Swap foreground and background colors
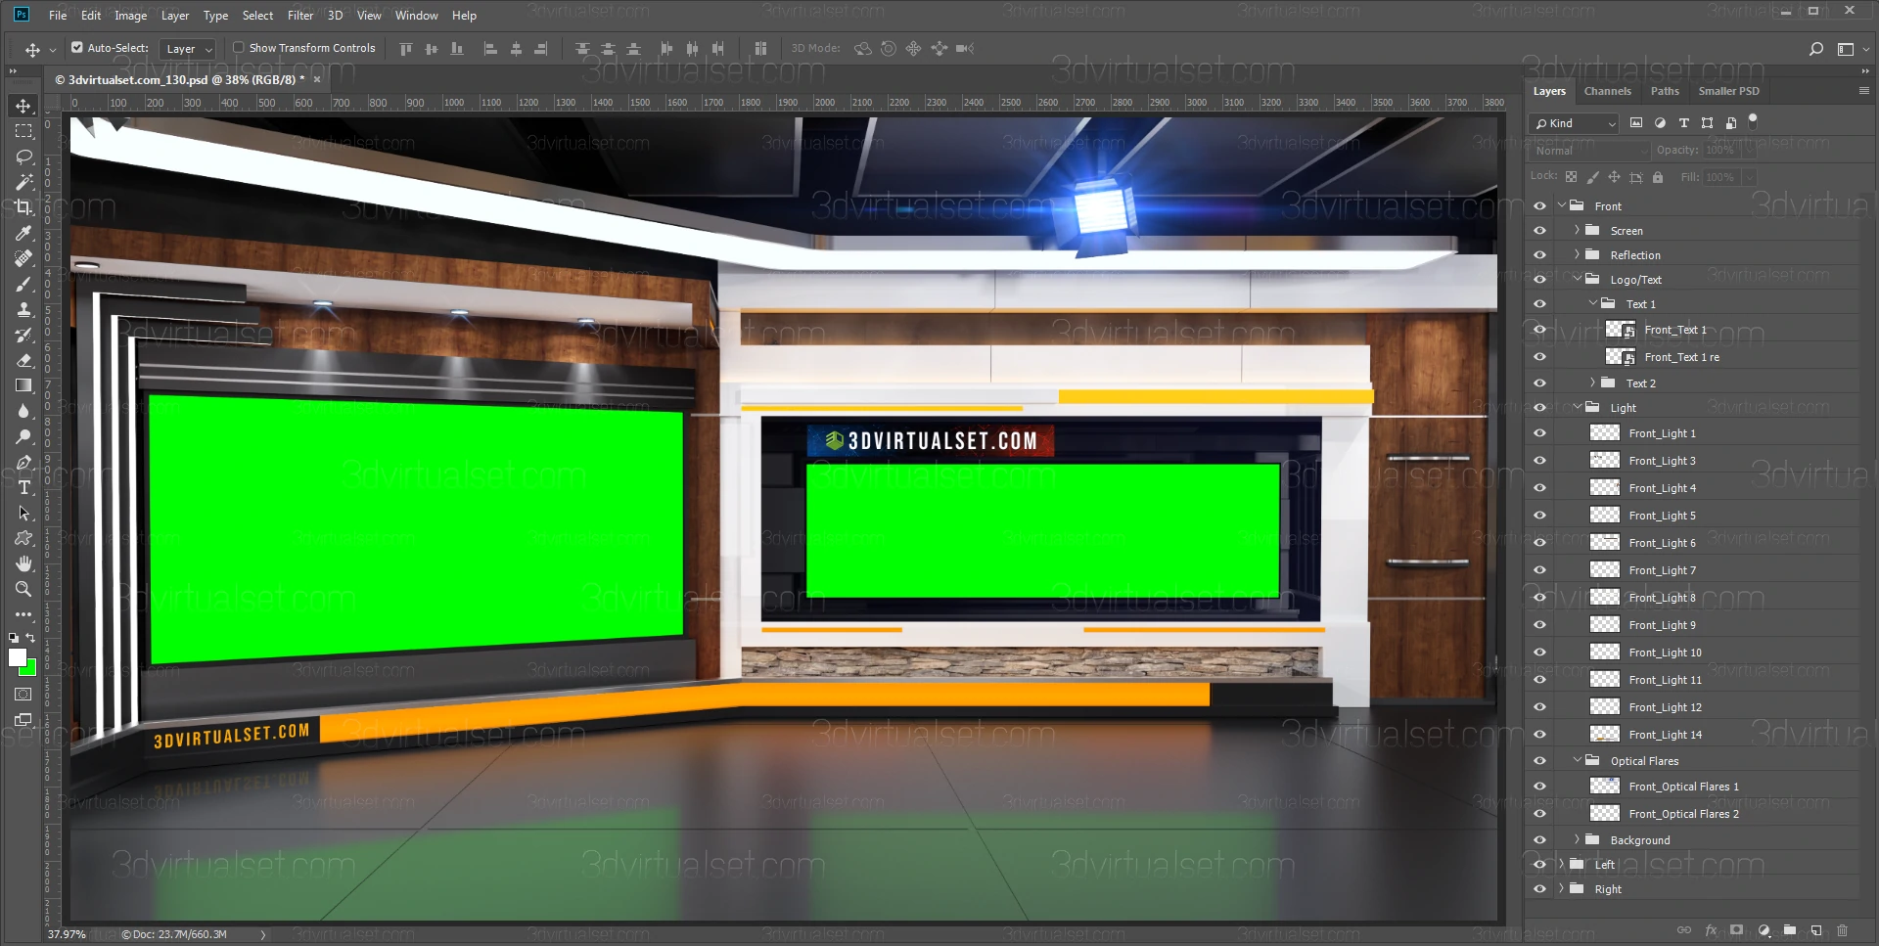This screenshot has height=946, width=1879. [30, 638]
